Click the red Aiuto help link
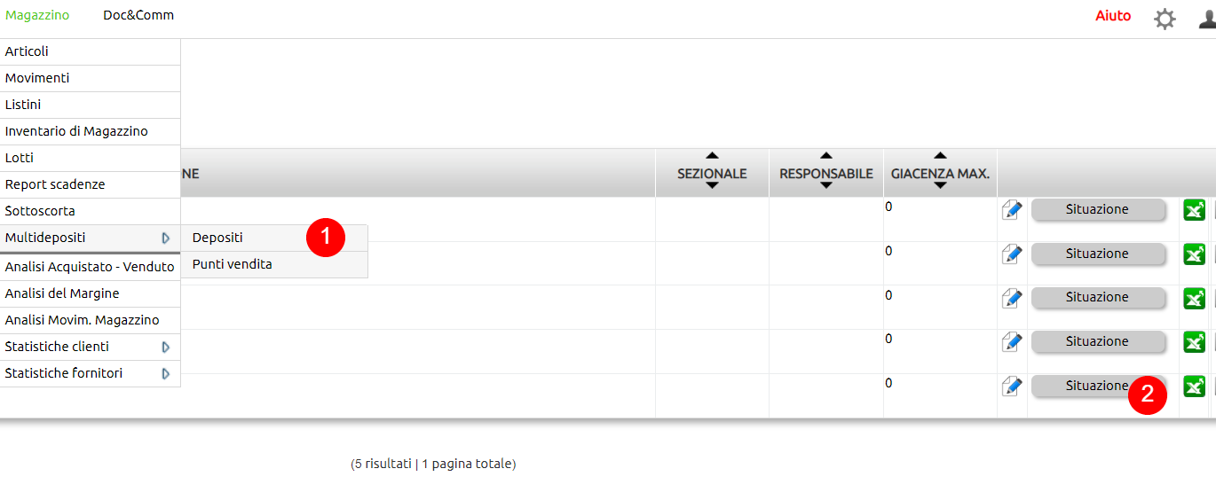The image size is (1216, 500). [x=1113, y=16]
